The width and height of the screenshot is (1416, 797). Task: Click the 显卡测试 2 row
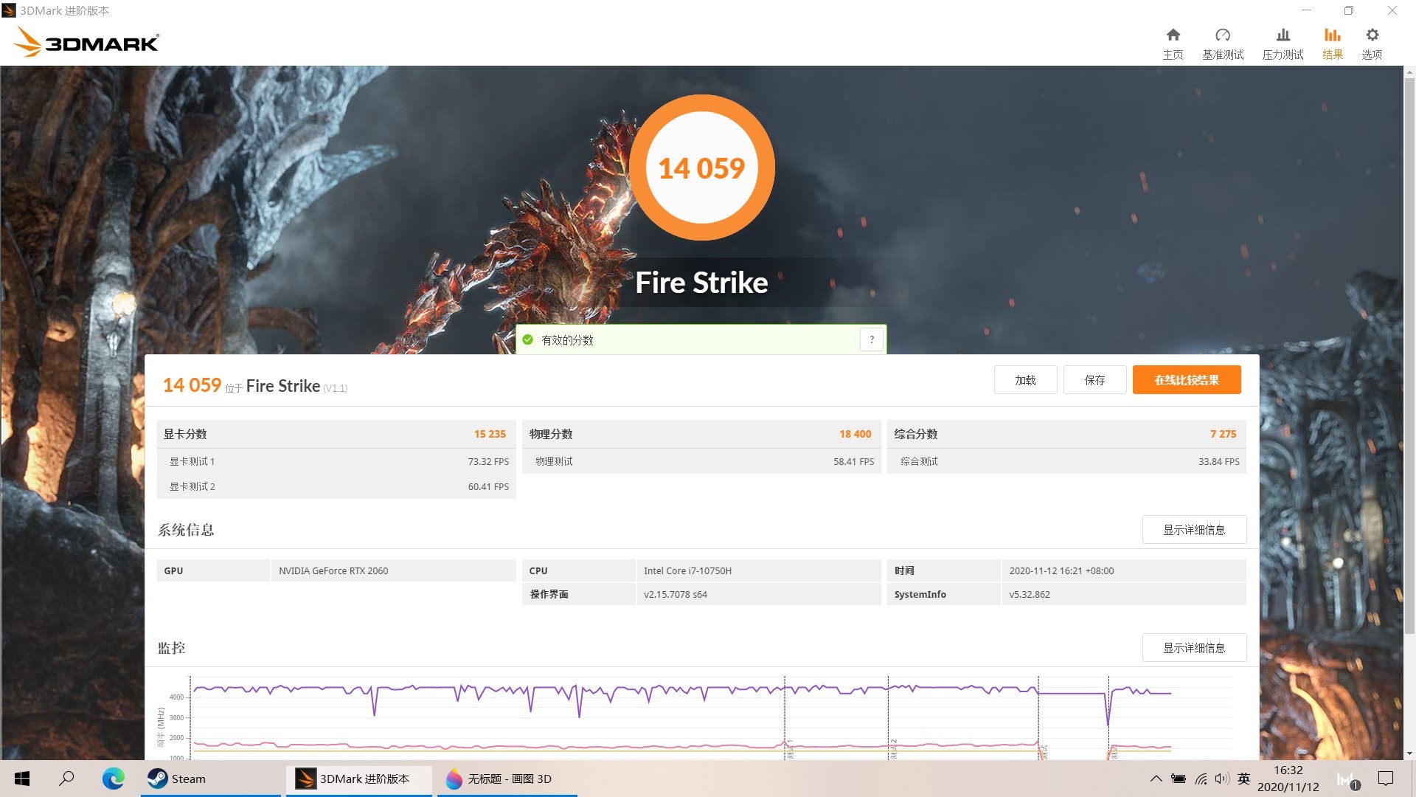336,486
